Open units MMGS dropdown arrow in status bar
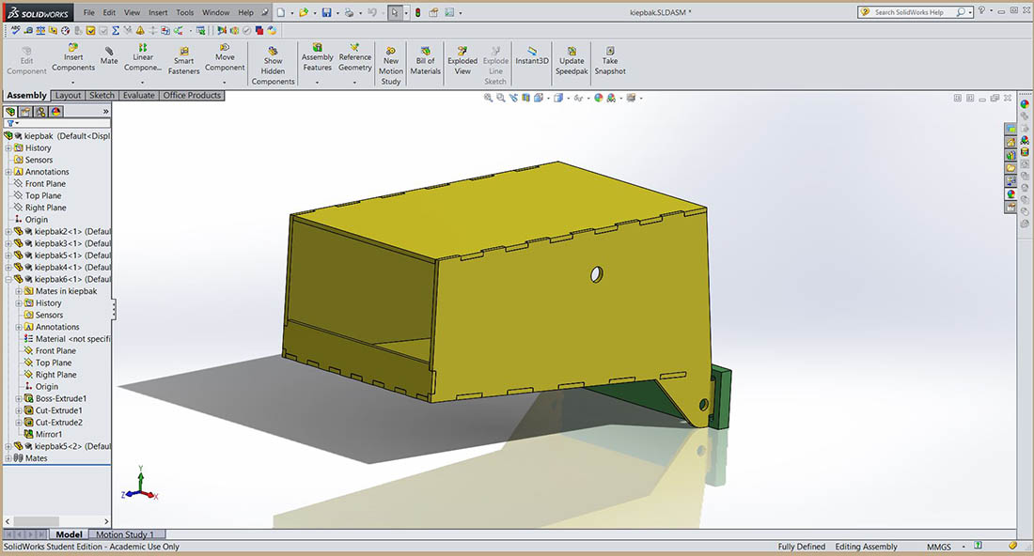Viewport: 1034px width, 556px height. [x=963, y=546]
